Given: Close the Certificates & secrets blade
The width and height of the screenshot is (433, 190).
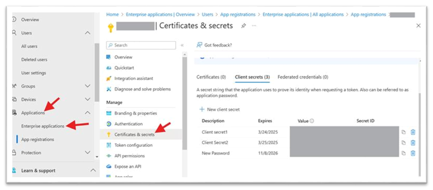Looking at the screenshot, I should tap(418, 26).
